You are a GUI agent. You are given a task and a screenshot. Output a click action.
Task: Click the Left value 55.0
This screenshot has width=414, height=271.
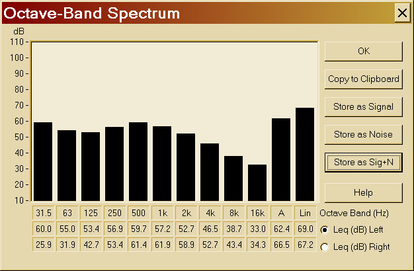67,229
